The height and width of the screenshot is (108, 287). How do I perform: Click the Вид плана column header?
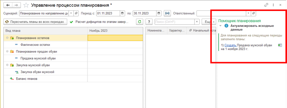(46, 31)
